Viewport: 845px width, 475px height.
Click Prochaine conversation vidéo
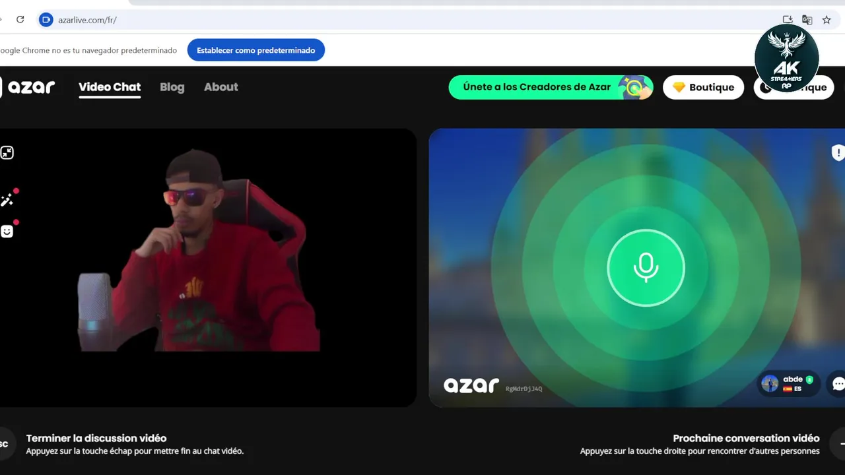click(746, 438)
